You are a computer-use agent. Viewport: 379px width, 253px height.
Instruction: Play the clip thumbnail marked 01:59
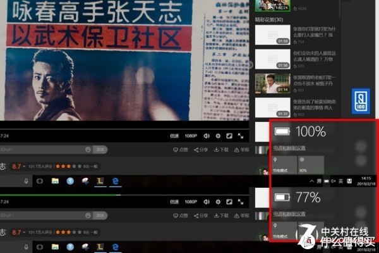click(273, 35)
